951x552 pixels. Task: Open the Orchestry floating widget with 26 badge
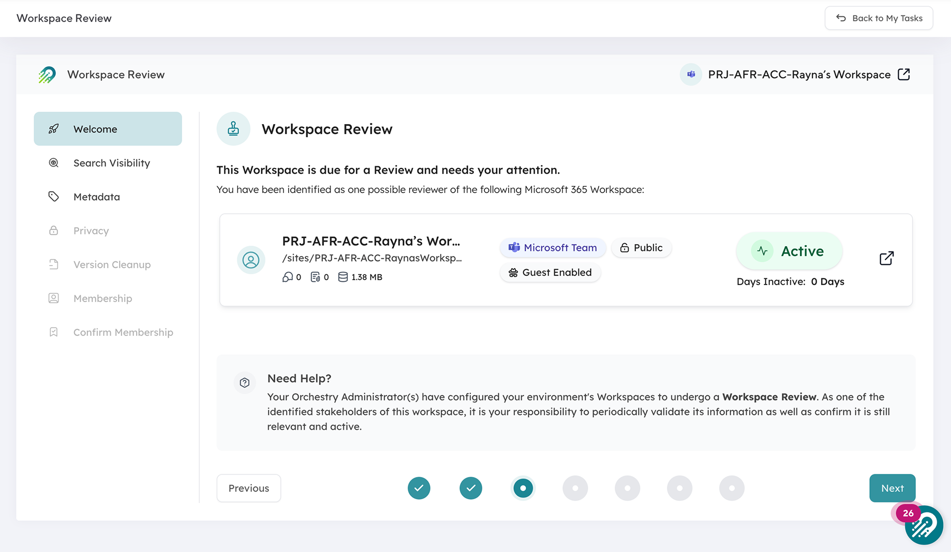point(924,526)
